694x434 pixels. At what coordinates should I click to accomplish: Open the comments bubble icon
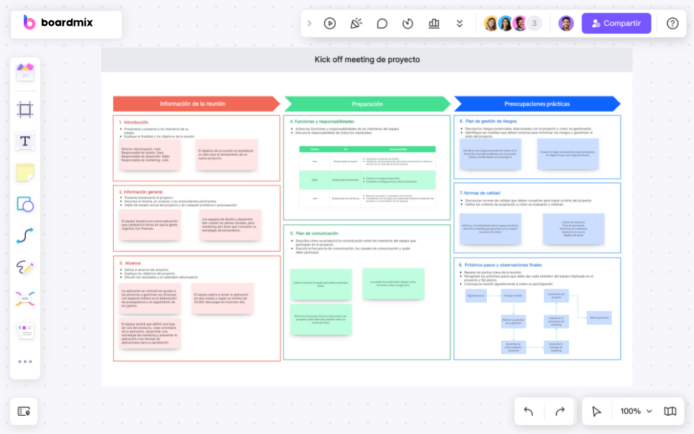[382, 23]
